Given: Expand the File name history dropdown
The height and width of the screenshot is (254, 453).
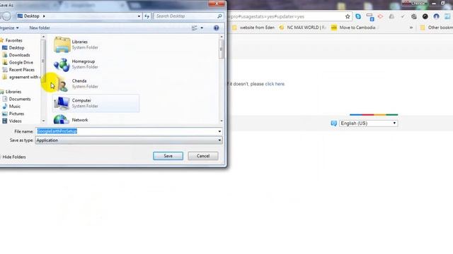Looking at the screenshot, I should coord(219,131).
